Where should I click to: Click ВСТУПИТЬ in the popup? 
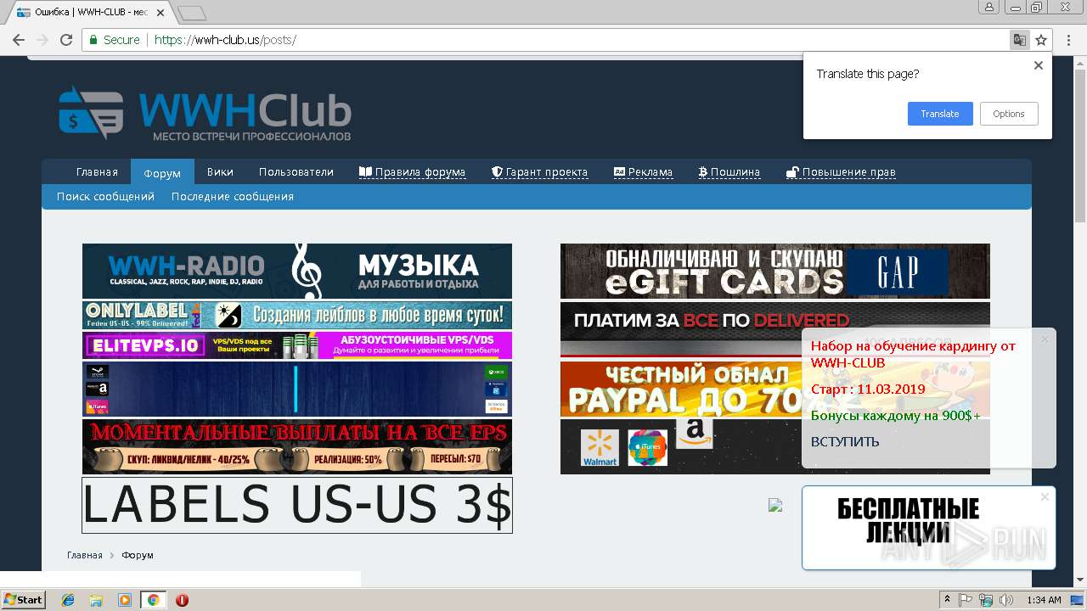pos(845,441)
